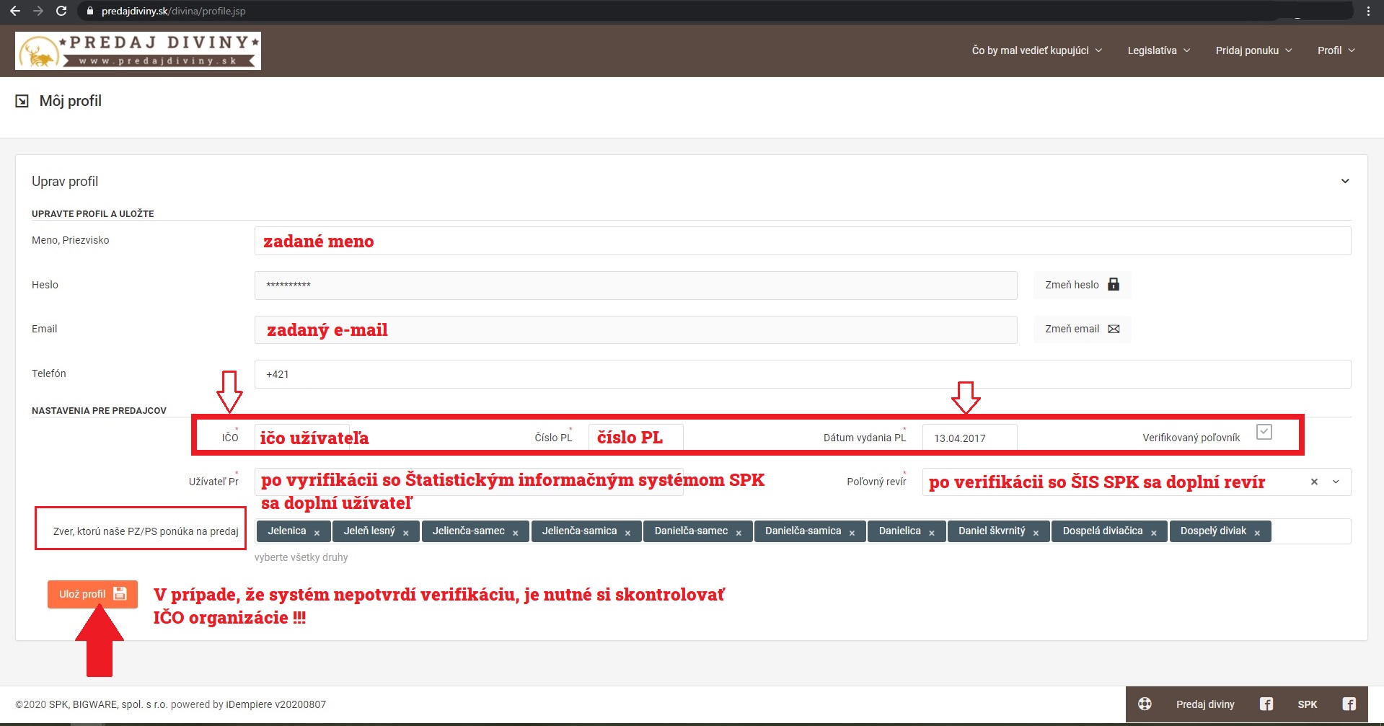Open Predaj diviny Facebook icon in footer
Screen dimensions: 1384x726
pyautogui.click(x=1266, y=704)
